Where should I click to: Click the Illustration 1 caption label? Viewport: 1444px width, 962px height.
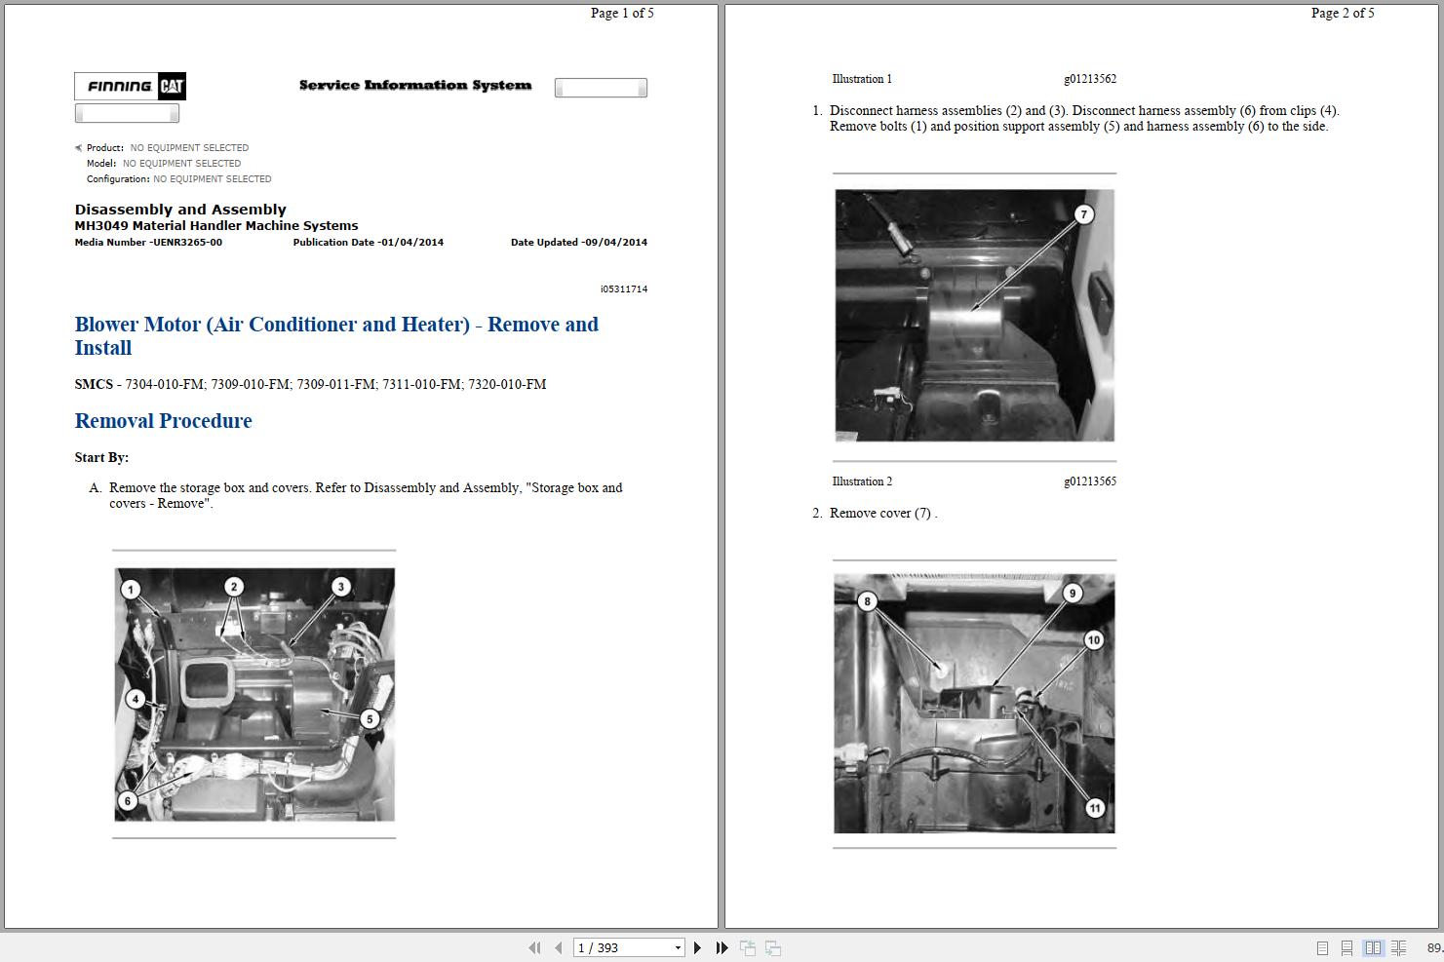pyautogui.click(x=862, y=79)
